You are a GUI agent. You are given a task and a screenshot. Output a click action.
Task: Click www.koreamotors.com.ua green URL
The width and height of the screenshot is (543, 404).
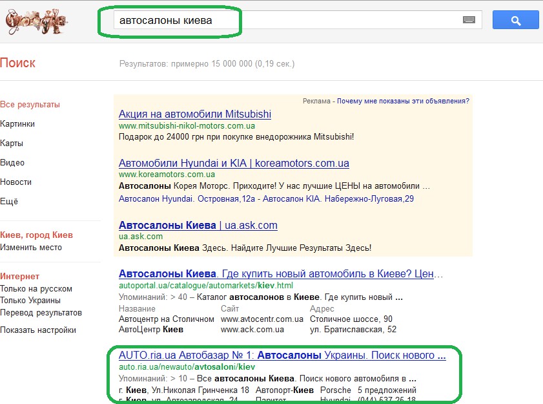tap(167, 174)
